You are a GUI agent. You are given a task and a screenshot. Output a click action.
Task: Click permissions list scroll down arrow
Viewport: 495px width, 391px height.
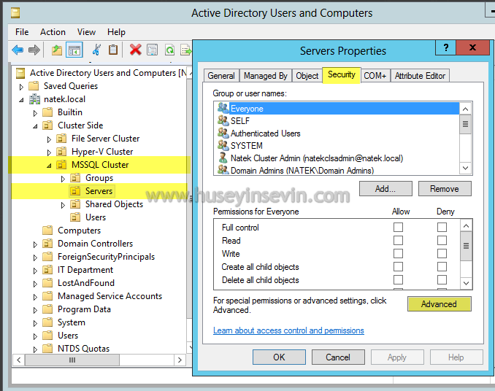(466, 283)
